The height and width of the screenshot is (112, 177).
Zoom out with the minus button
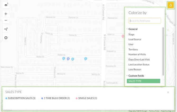coord(6,20)
